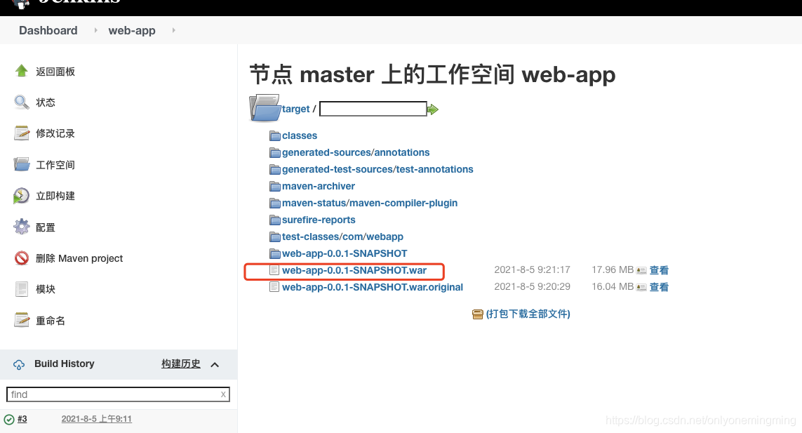Open the maven-status/maven-compiler-plugin folder link
Image resolution: width=802 pixels, height=433 pixels.
pyautogui.click(x=370, y=204)
